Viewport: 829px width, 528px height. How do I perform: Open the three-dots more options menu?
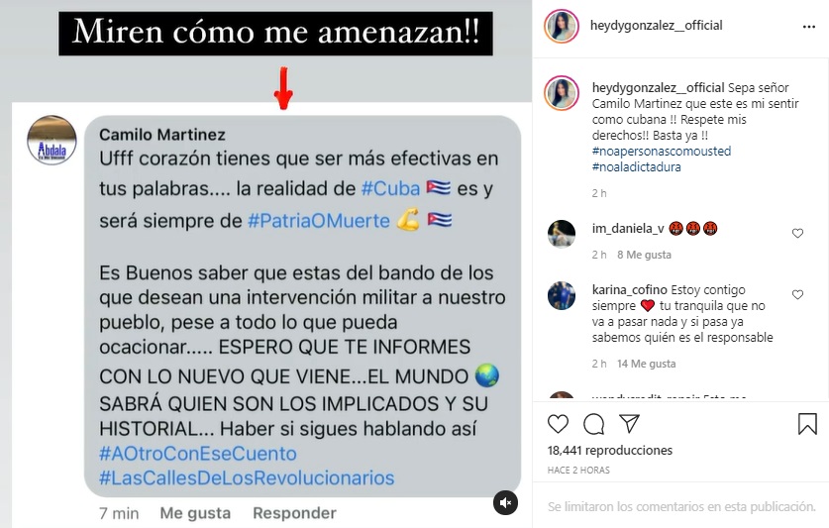(809, 27)
